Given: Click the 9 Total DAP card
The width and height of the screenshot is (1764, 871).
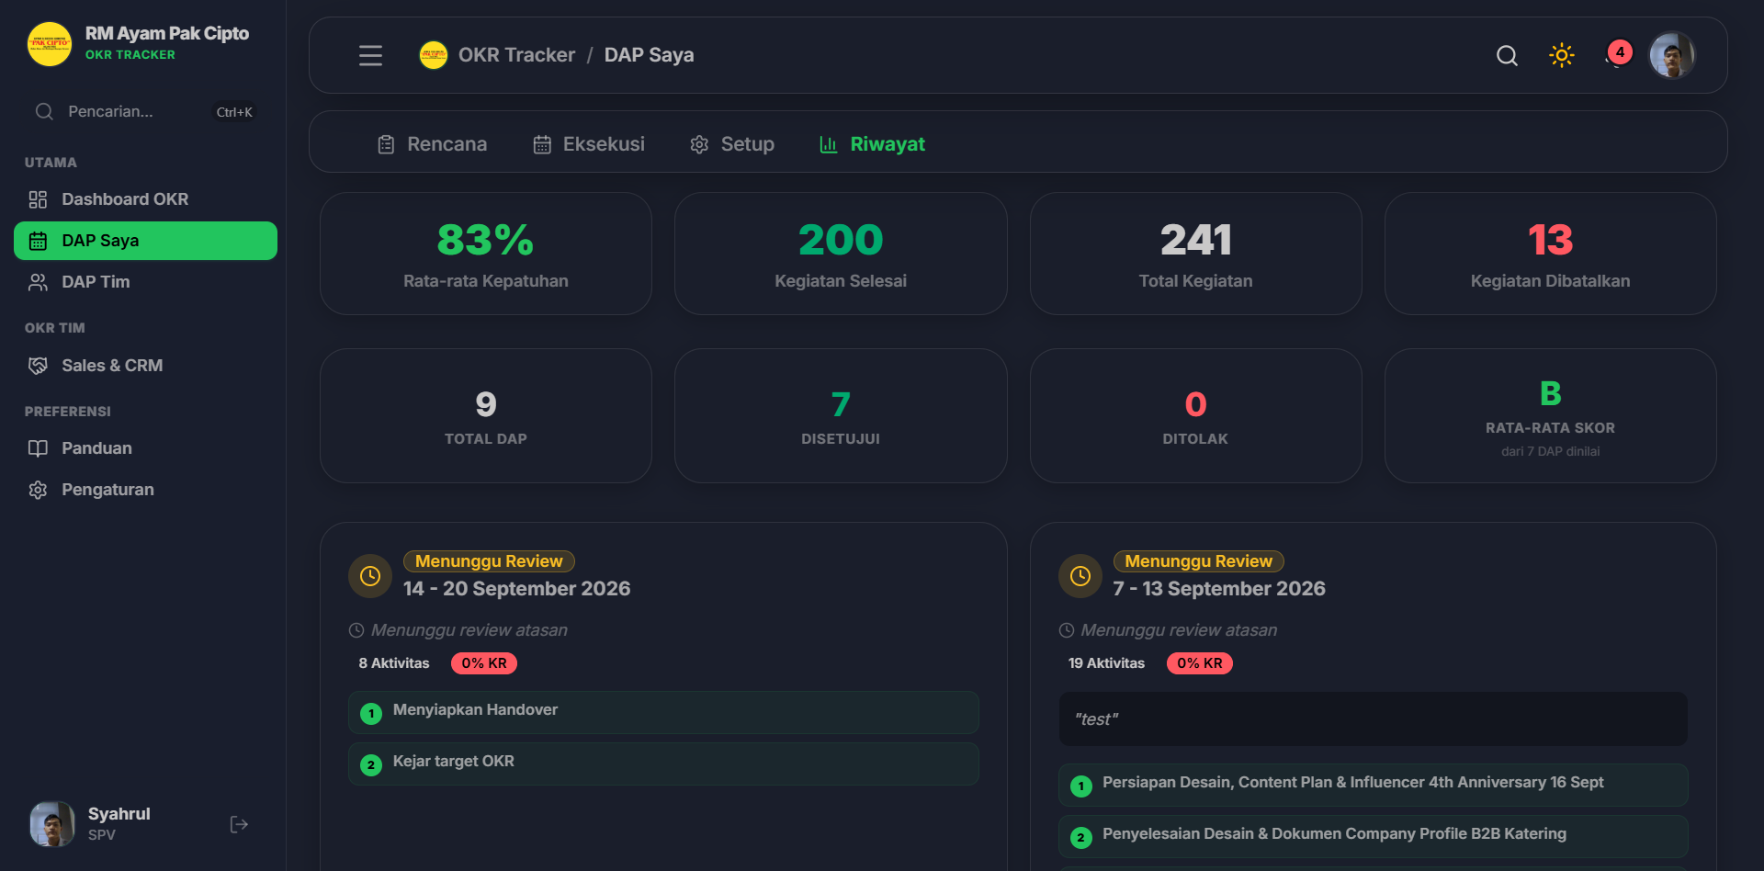Looking at the screenshot, I should pos(486,416).
